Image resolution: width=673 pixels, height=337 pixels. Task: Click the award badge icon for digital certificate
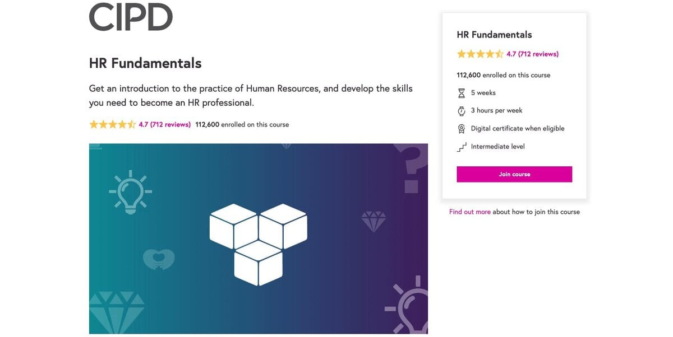point(461,128)
